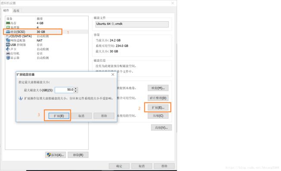The image size is (281, 171).
Task: Cancel the expand disk dialog
Action: (81, 116)
